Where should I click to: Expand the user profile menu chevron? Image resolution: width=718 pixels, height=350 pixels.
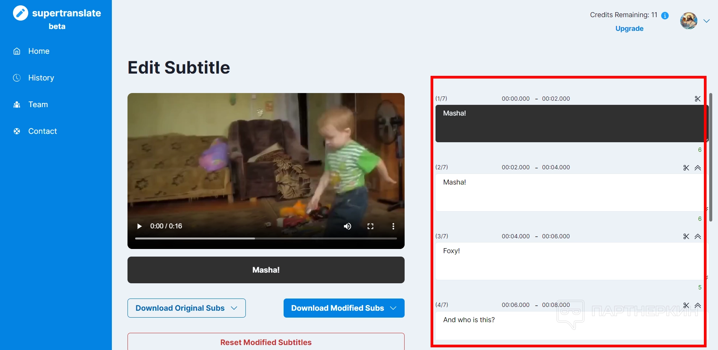707,21
